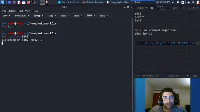Click the 03:35 PM clock
Image resolution: width=200 pixels, height=112 pixels.
tap(161, 2)
